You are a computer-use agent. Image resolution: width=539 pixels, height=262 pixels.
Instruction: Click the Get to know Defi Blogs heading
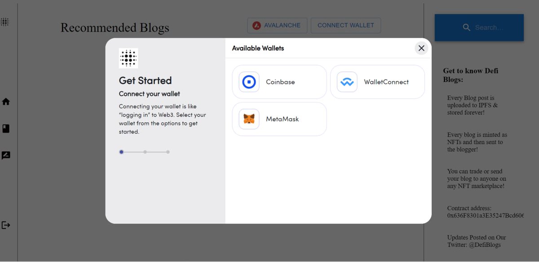pyautogui.click(x=471, y=75)
